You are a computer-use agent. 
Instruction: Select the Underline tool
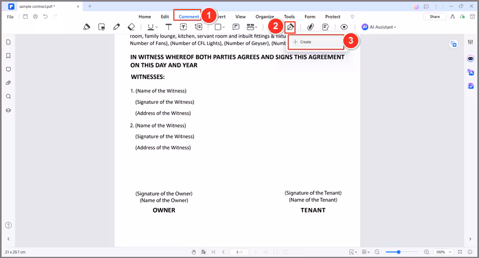coord(150,27)
